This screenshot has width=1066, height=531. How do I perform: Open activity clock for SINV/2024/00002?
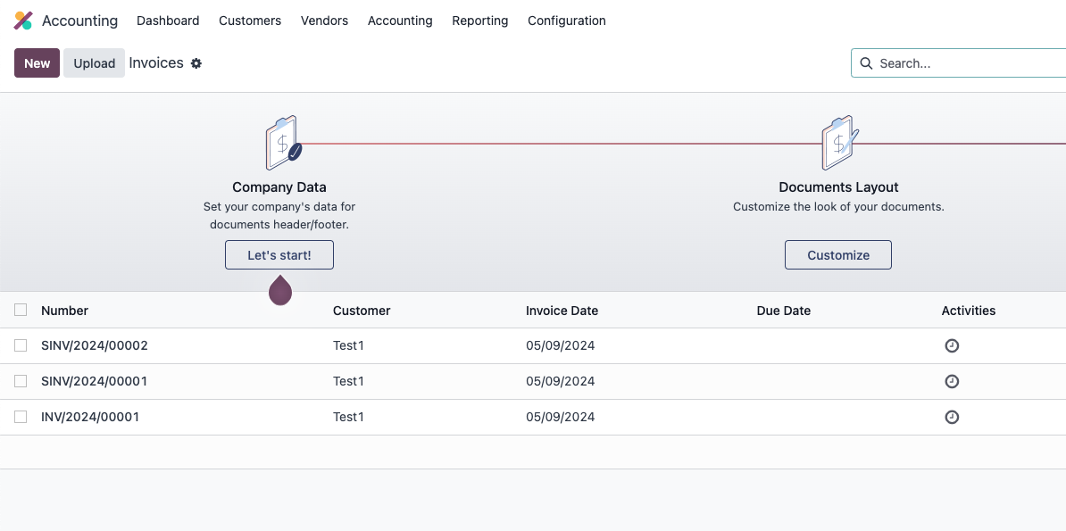[x=952, y=345]
